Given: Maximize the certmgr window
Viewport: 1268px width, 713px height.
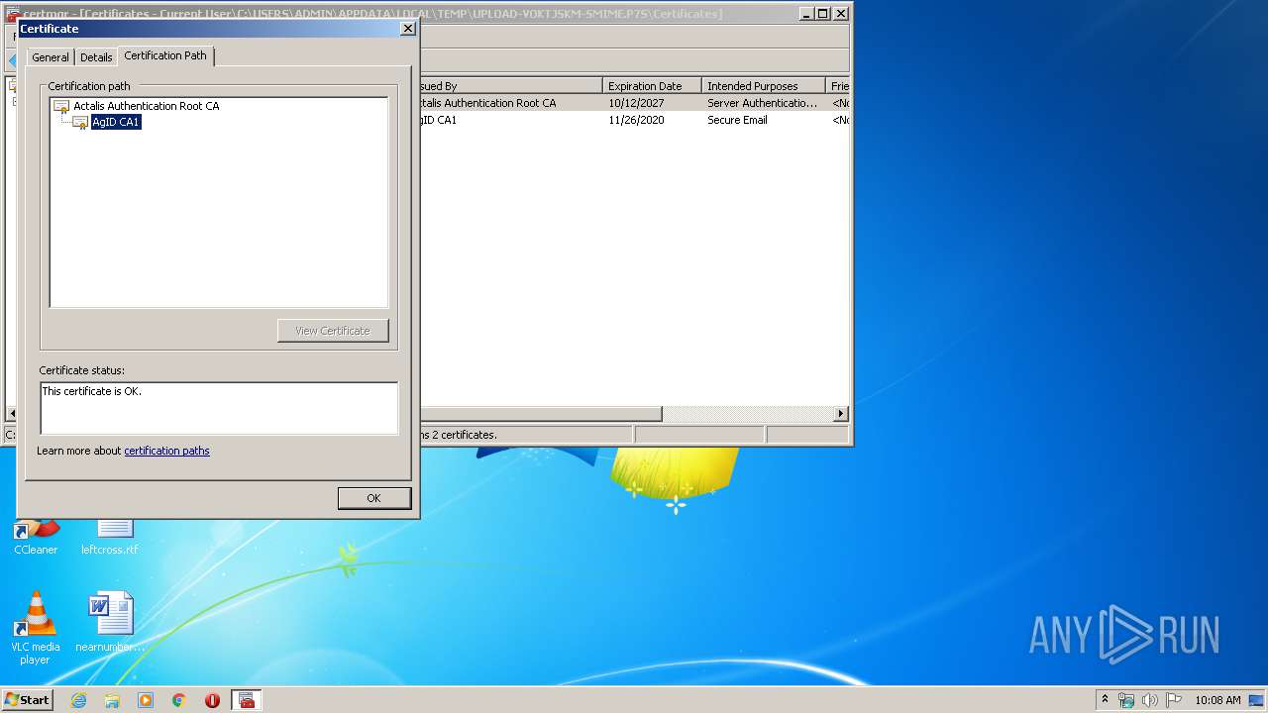Looking at the screenshot, I should point(822,14).
